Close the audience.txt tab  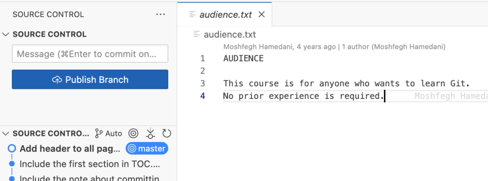(262, 14)
